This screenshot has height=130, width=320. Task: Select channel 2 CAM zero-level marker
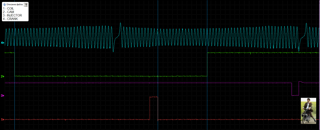pos(3,76)
